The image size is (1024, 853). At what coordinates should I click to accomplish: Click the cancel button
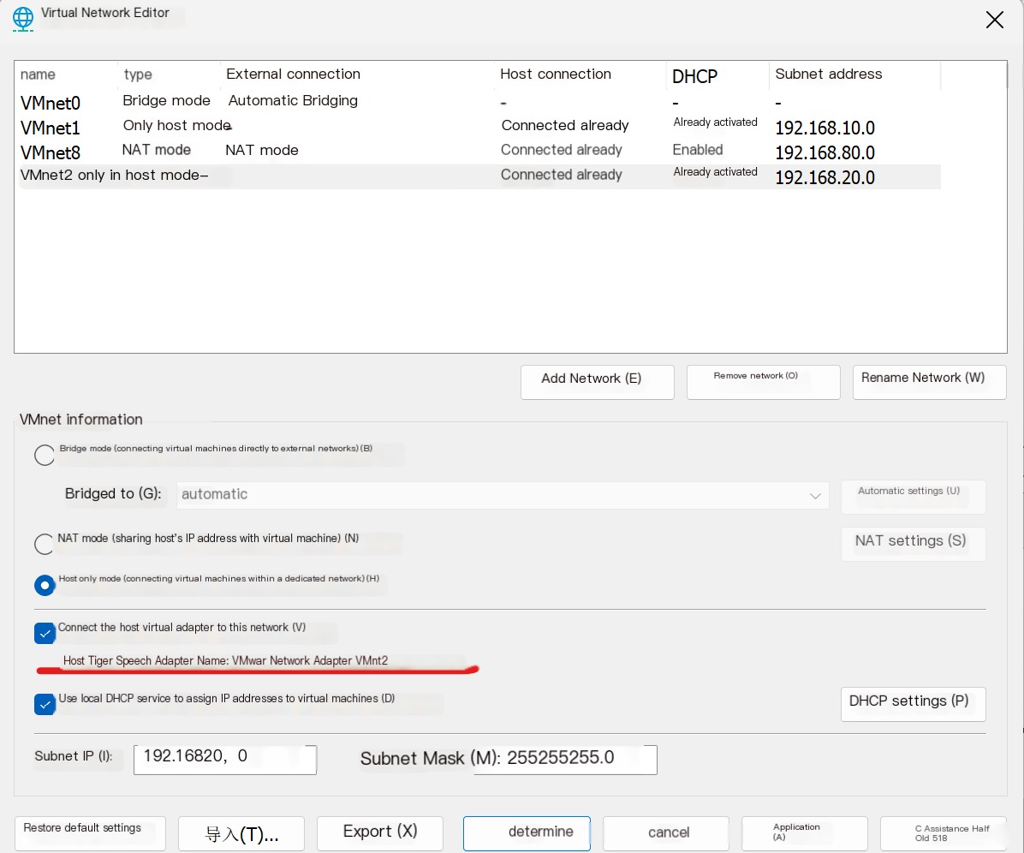(666, 833)
